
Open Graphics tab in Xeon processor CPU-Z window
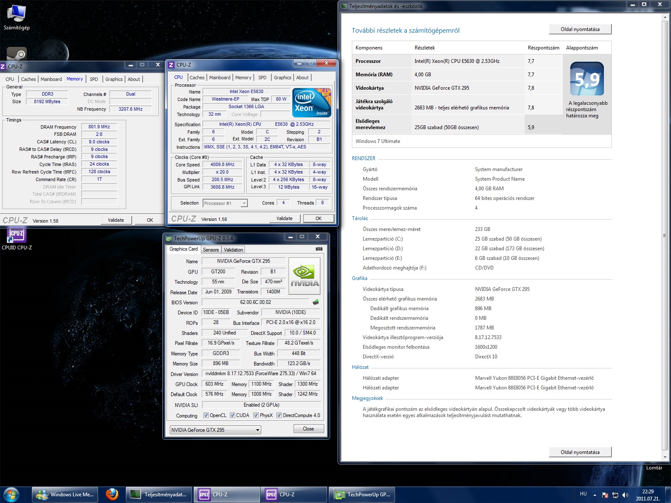click(283, 78)
